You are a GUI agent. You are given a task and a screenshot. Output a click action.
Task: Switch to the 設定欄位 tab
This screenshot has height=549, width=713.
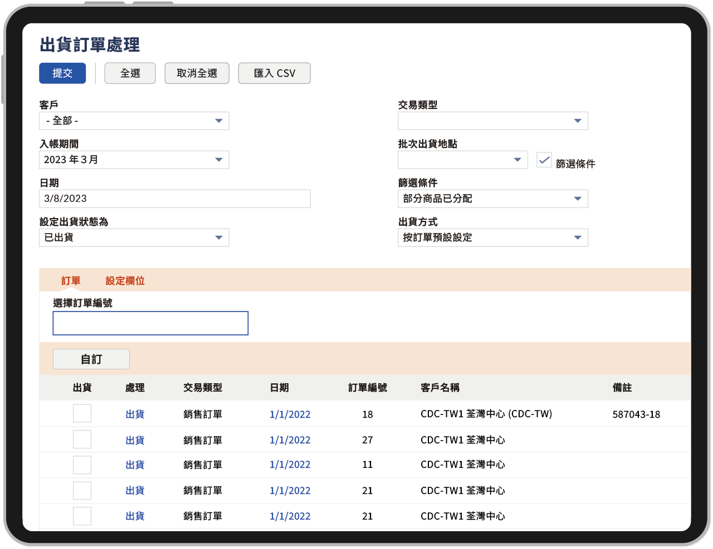pos(125,280)
